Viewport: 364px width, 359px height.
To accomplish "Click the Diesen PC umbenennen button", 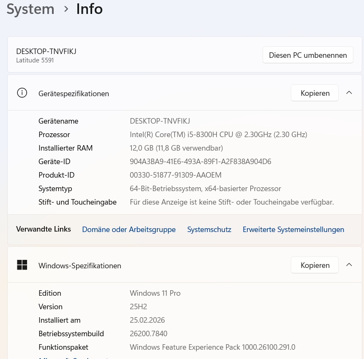I will tap(308, 55).
